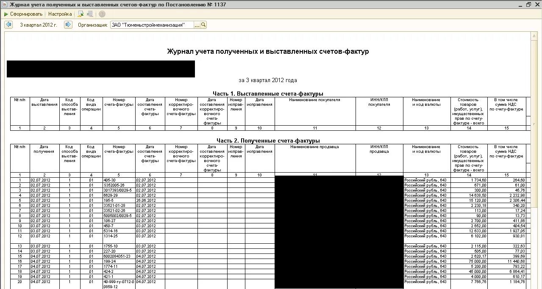Click the greyed save settings icon
This screenshot has height=289, width=542.
[90, 14]
